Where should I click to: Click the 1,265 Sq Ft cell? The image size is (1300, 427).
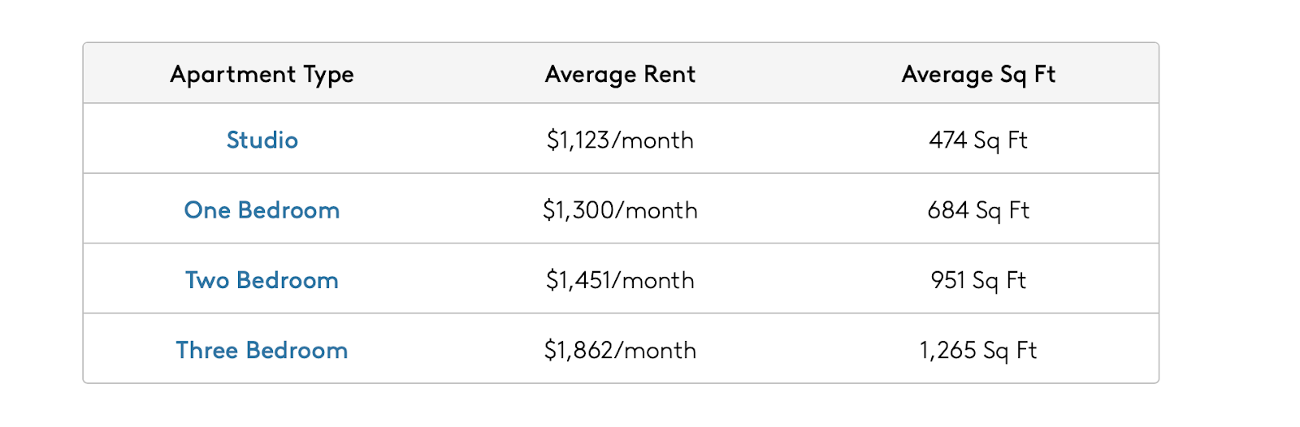pos(978,349)
